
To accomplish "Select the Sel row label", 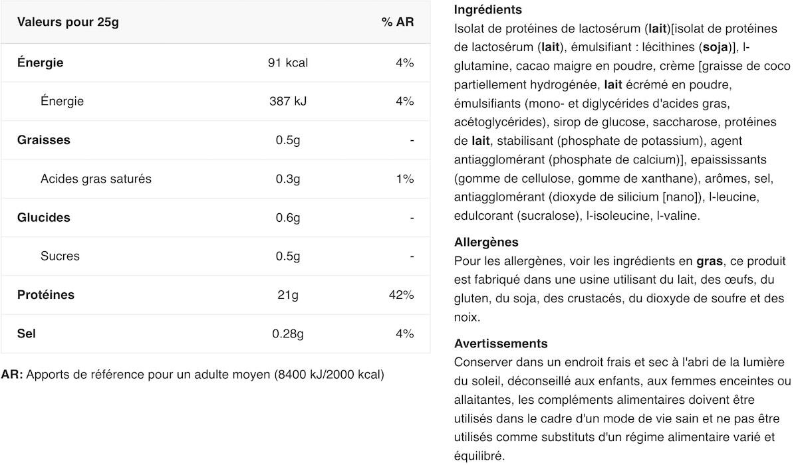I will tap(27, 333).
